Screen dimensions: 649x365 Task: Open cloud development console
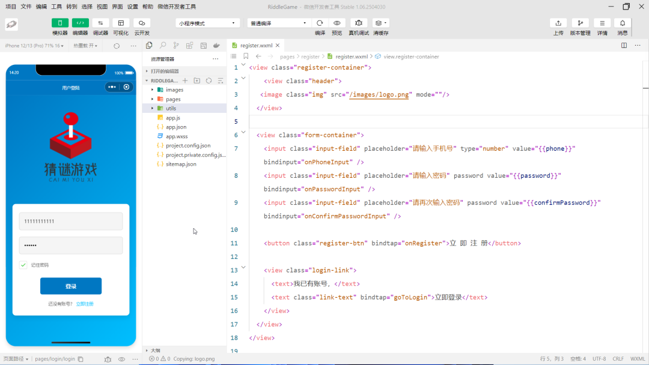[x=142, y=23]
